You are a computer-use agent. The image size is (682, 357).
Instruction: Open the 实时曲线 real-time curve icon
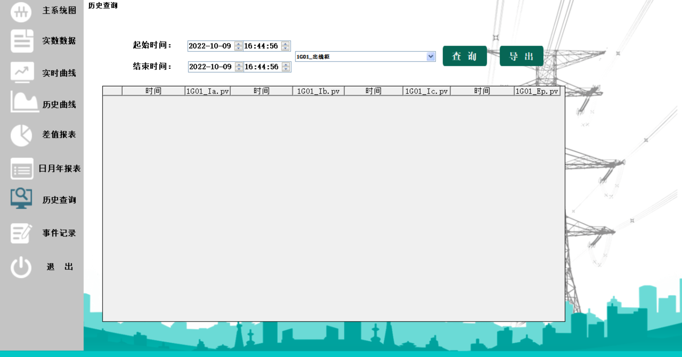point(22,72)
